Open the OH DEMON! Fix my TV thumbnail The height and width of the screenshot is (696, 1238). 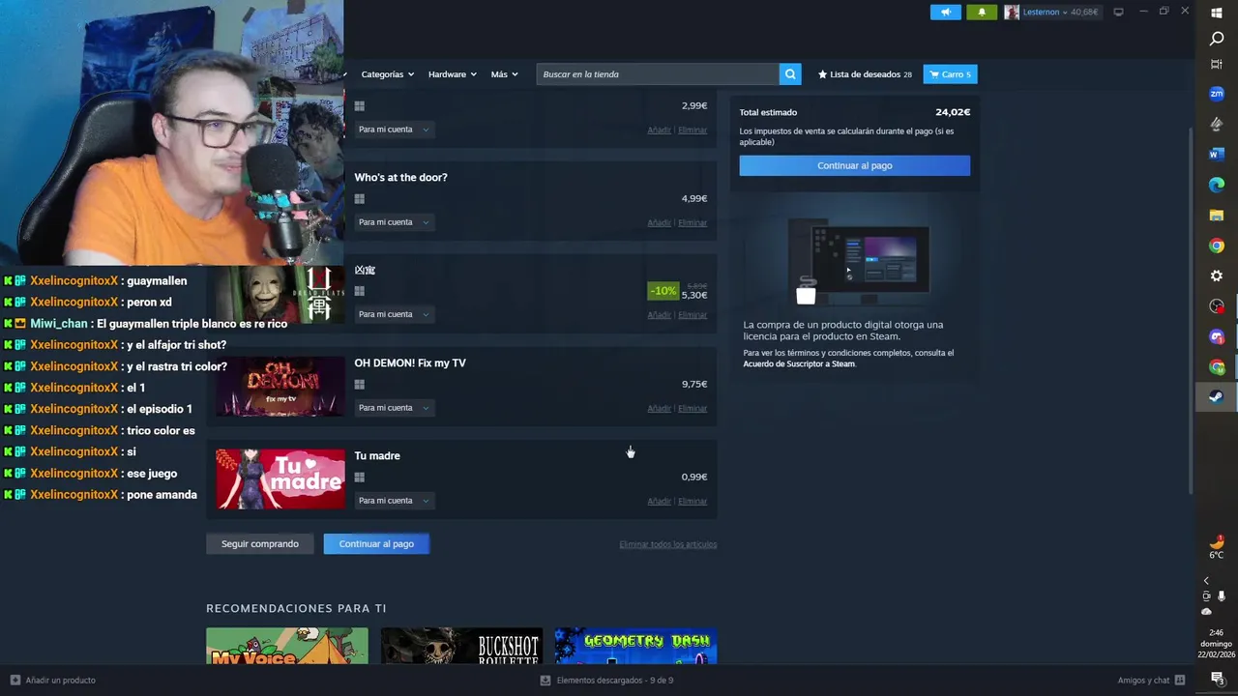[x=280, y=387]
